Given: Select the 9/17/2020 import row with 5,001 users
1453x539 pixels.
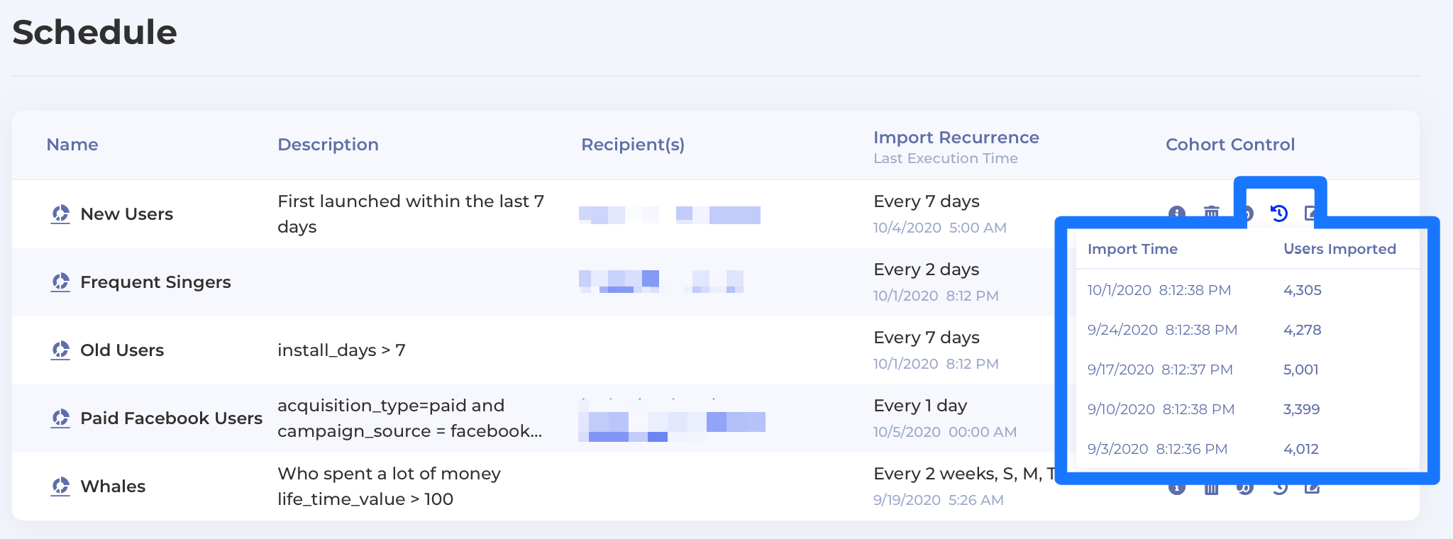Looking at the screenshot, I should 1160,369.
